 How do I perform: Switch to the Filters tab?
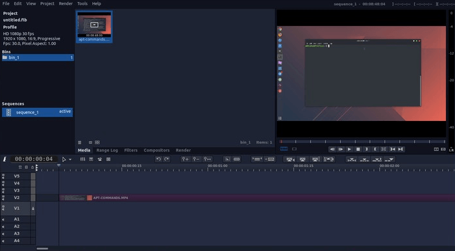[131, 150]
